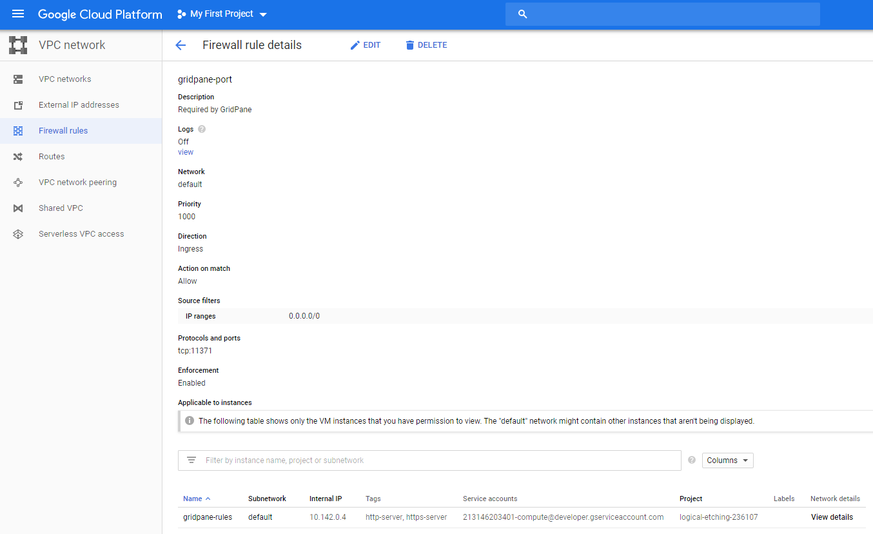The width and height of the screenshot is (873, 534).
Task: Open VPC networks in the sidebar
Action: 65,79
